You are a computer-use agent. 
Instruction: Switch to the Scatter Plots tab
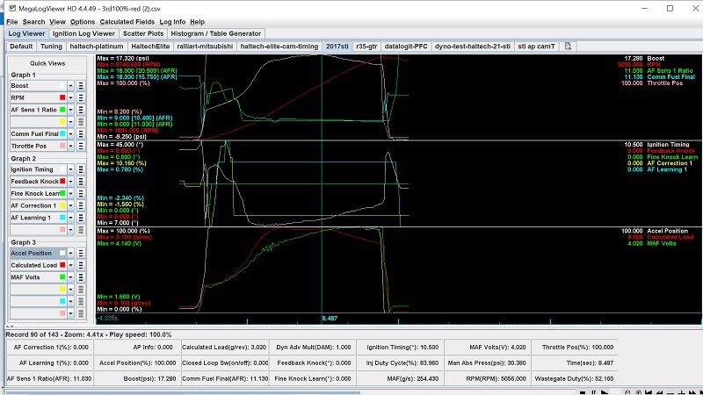coord(143,33)
